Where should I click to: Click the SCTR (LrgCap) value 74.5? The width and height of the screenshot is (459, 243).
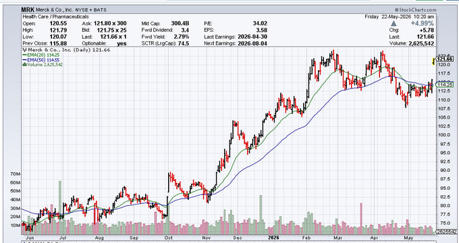click(x=184, y=43)
